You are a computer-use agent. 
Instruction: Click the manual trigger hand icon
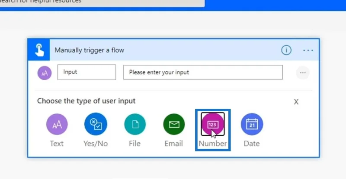(x=39, y=50)
